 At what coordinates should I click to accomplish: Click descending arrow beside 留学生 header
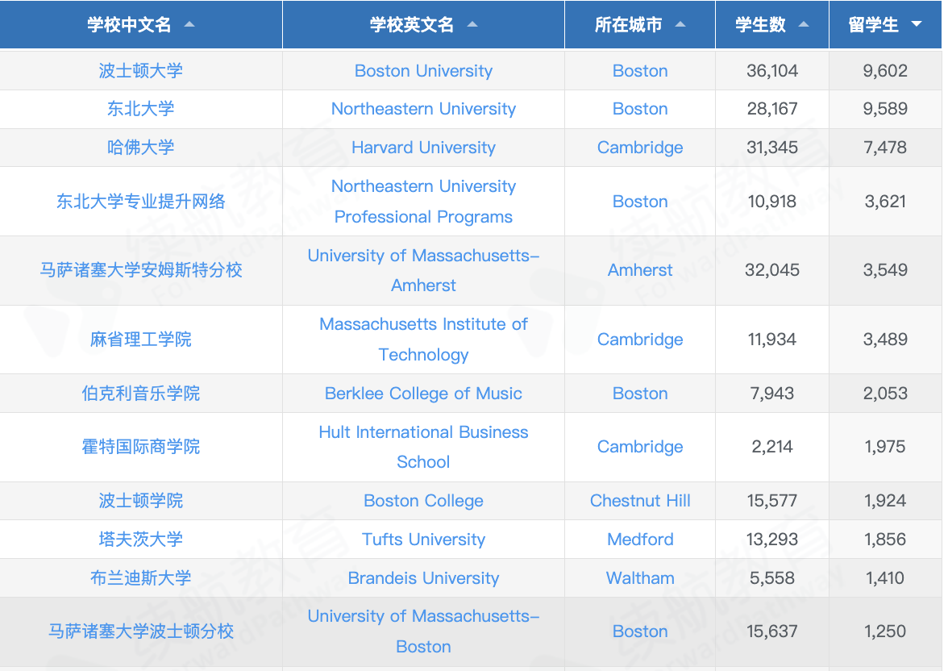pos(916,25)
